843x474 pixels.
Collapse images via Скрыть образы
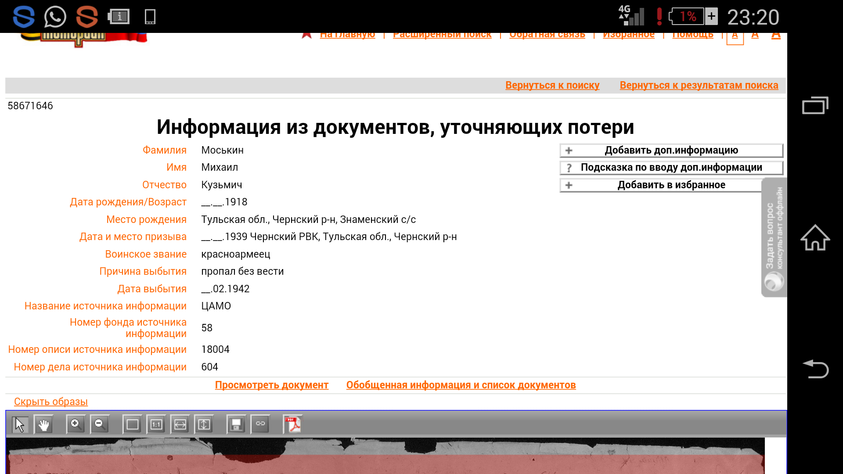pyautogui.click(x=50, y=402)
